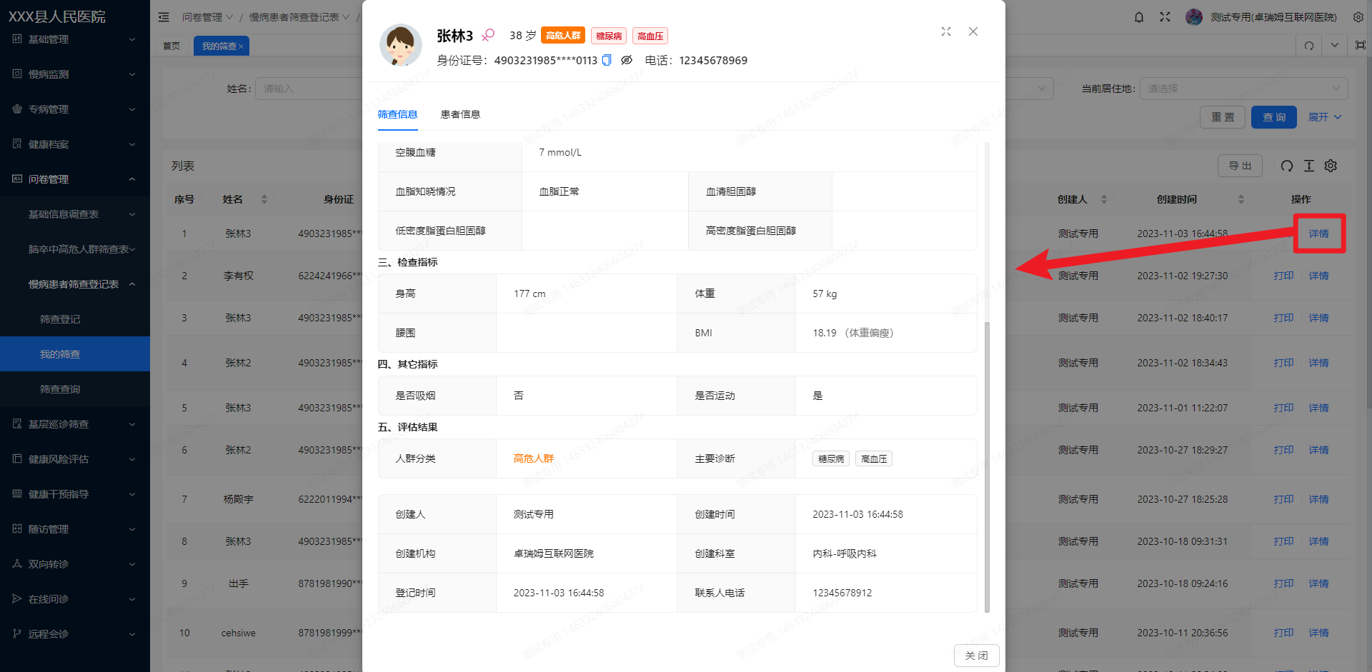This screenshot has height=672, width=1372.
Task: Collapse the sidebar with the hamburger icon
Action: (164, 16)
